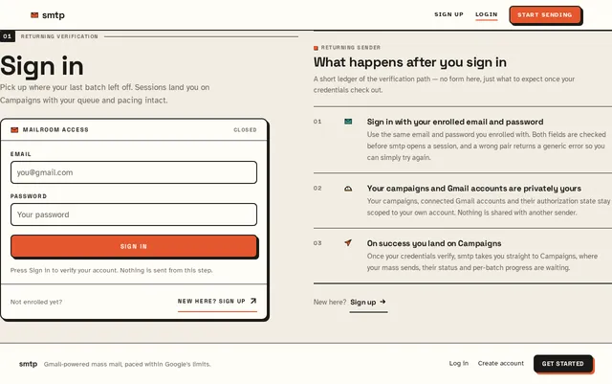Click the Start Sending button
The width and height of the screenshot is (612, 384).
click(545, 15)
